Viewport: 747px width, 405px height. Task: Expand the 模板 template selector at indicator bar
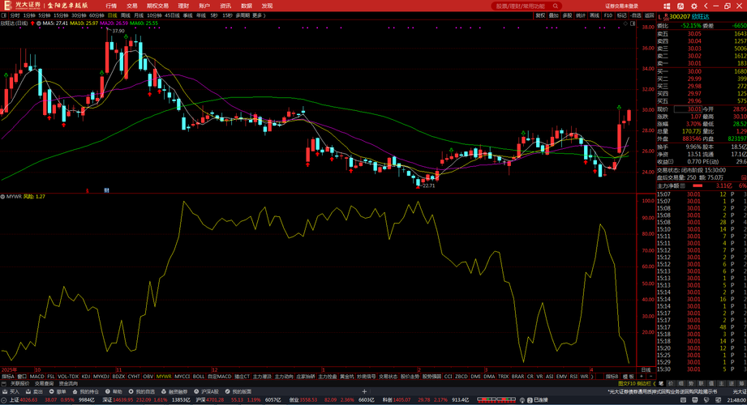(x=628, y=377)
